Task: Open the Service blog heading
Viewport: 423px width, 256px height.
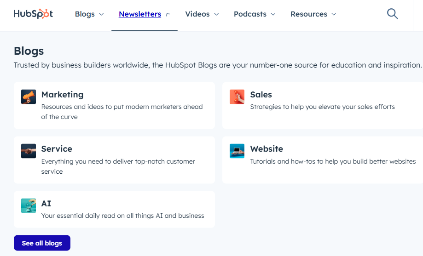Action: click(x=57, y=149)
